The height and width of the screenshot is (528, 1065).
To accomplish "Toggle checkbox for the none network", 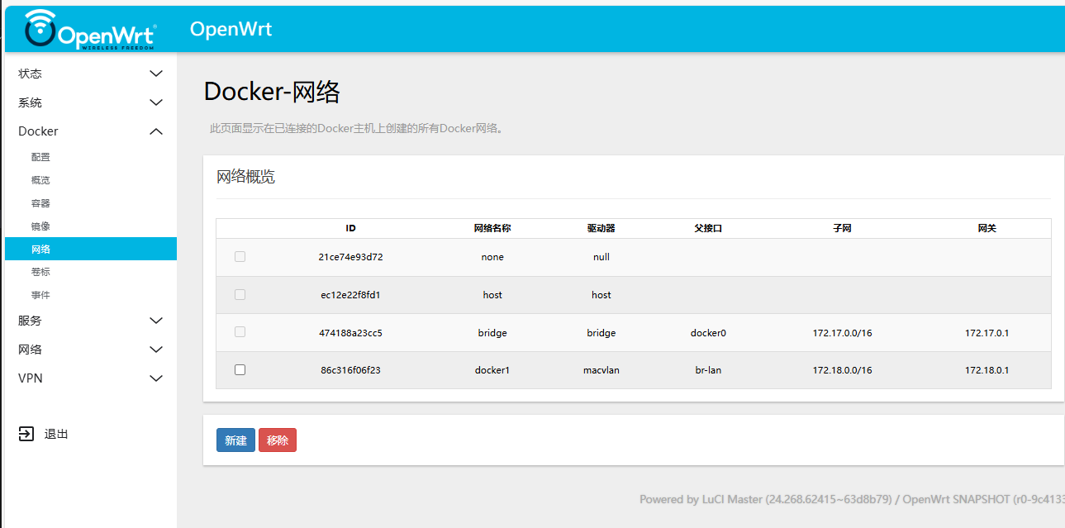I will (x=240, y=257).
